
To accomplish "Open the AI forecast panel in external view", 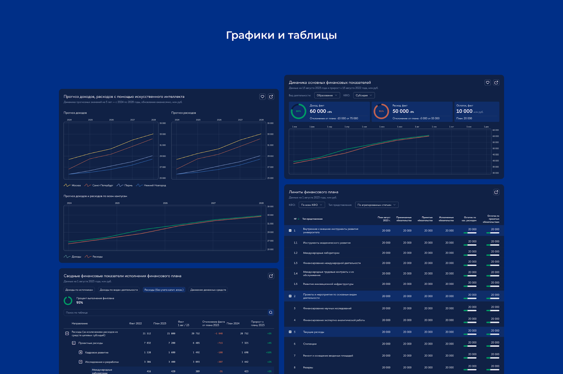I will pos(271,97).
